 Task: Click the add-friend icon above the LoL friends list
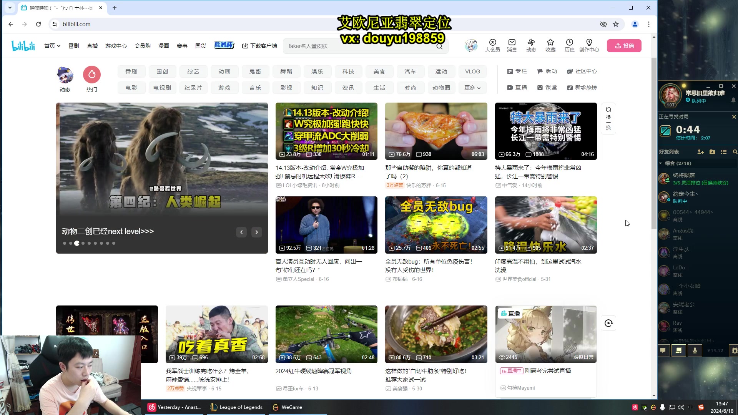pyautogui.click(x=700, y=152)
